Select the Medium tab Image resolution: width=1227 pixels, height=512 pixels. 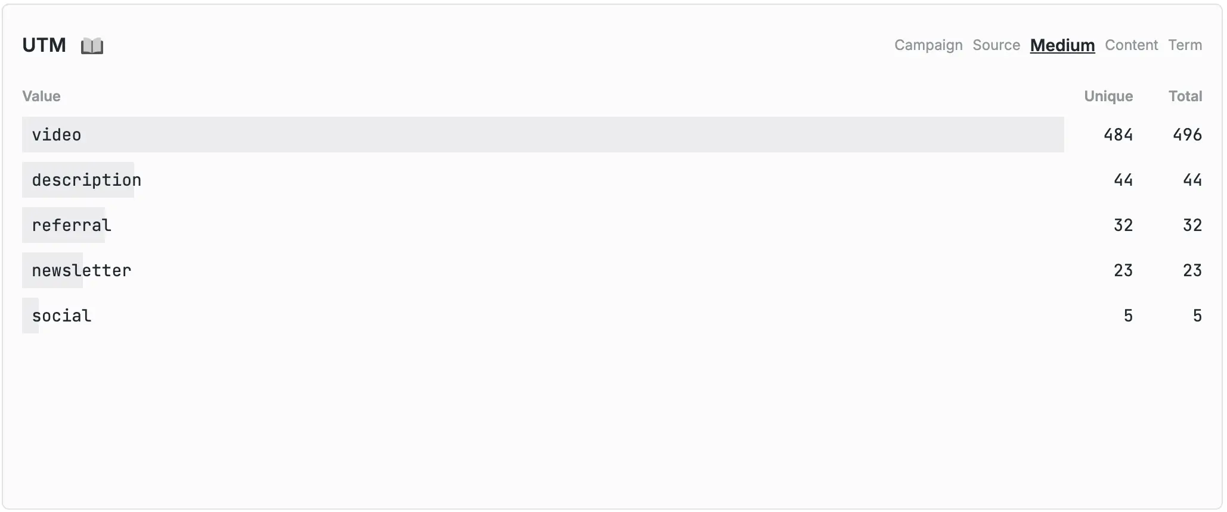(1062, 45)
